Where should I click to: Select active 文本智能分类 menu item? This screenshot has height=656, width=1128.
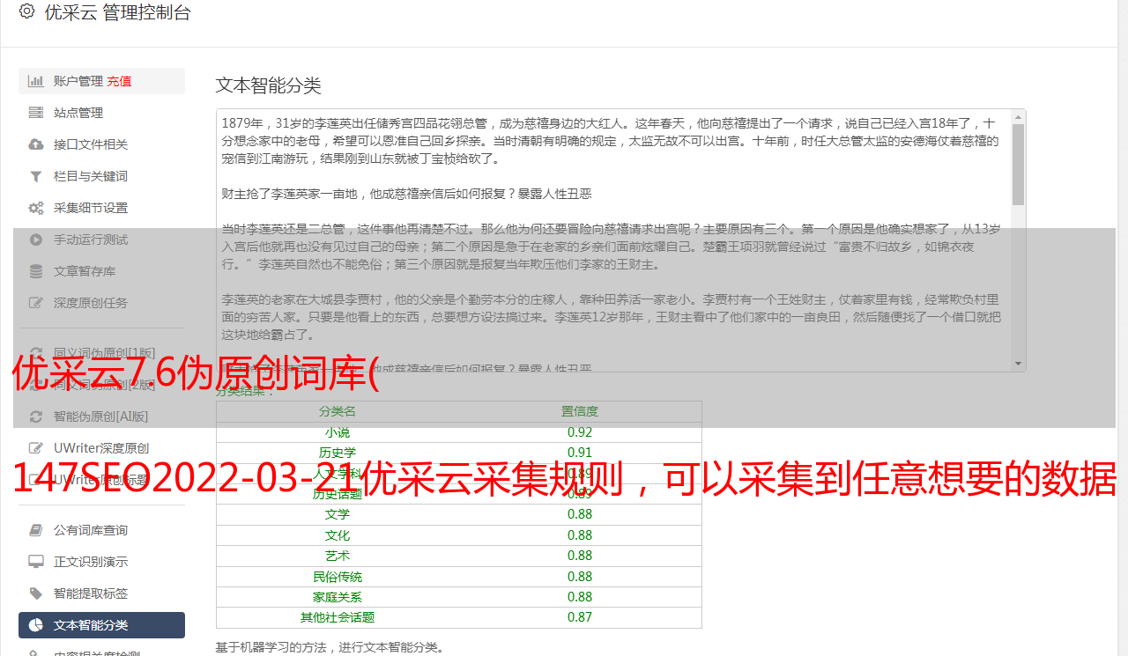(x=101, y=625)
